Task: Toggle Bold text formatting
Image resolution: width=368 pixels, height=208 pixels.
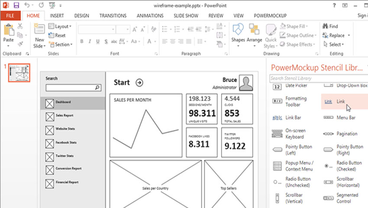Action: pos(81,42)
